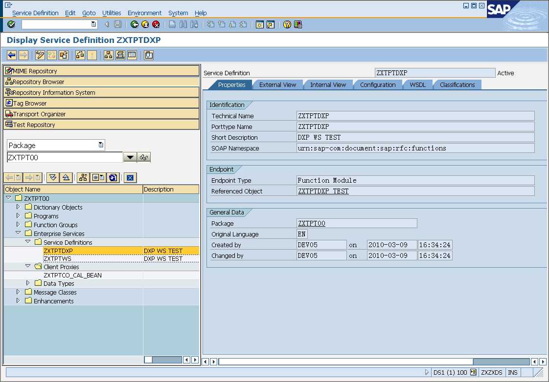The width and height of the screenshot is (549, 382).
Task: Open the Goto menu
Action: pos(89,13)
